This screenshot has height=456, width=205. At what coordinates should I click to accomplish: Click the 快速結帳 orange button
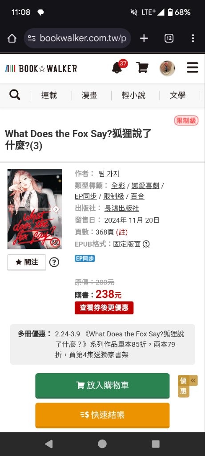[x=102, y=415]
